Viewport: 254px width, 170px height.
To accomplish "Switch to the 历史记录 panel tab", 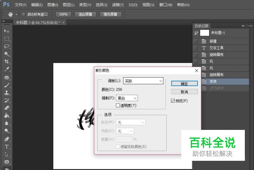I will pos(202,26).
